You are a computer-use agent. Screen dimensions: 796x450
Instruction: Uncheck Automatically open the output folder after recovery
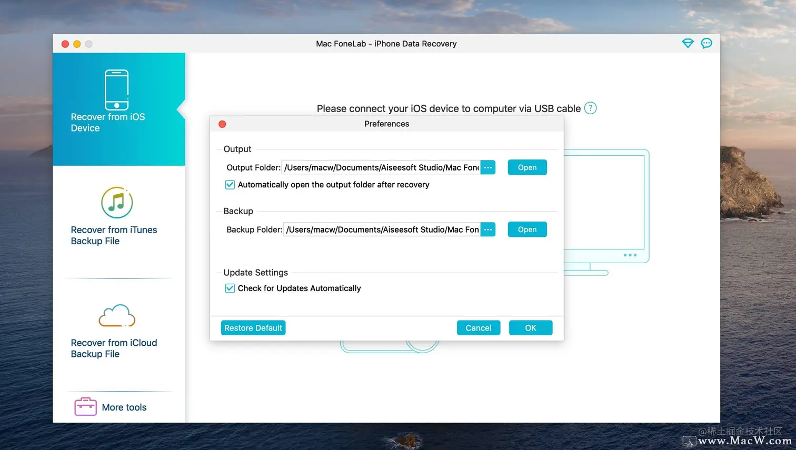pos(230,185)
